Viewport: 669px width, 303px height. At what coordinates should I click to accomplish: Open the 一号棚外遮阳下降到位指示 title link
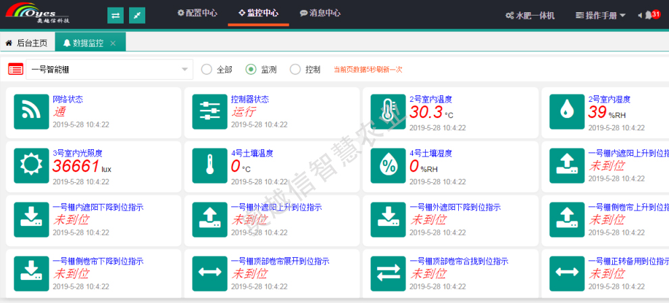(x=455, y=208)
